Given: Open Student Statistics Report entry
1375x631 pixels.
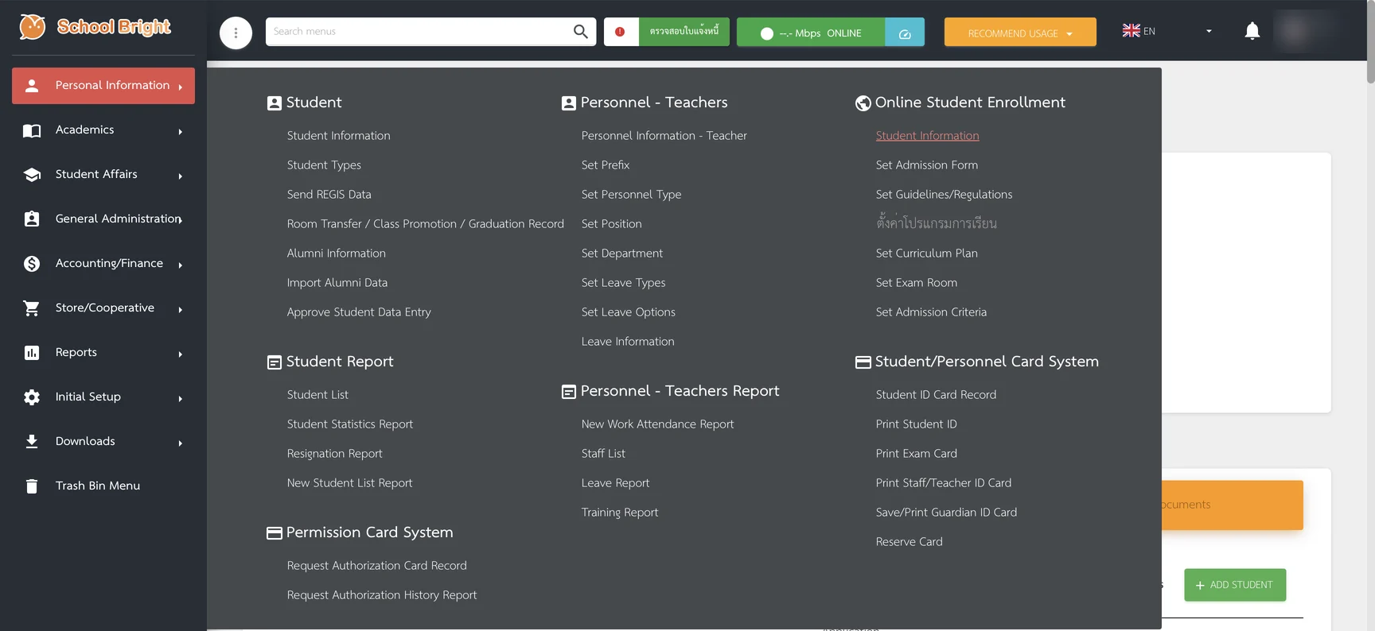Looking at the screenshot, I should click(x=349, y=424).
